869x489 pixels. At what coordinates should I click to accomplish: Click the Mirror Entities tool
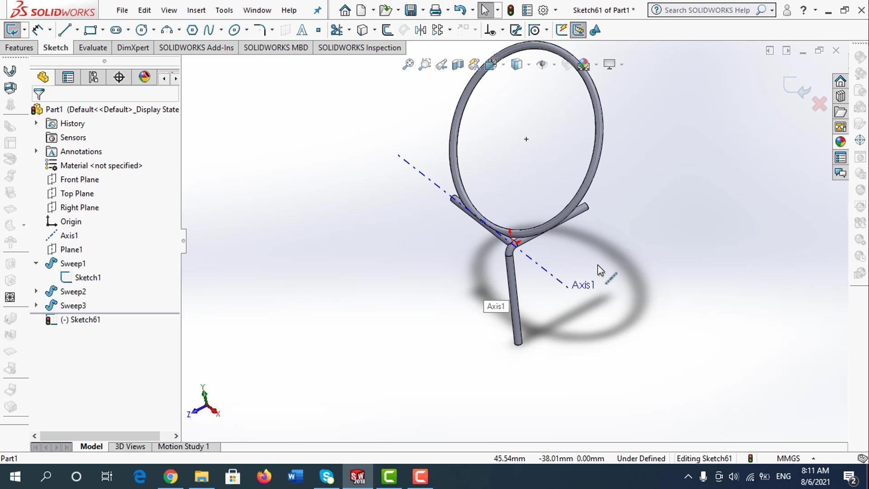pos(420,30)
